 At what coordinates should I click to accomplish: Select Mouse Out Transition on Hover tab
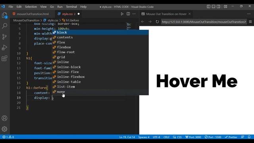point(166,14)
